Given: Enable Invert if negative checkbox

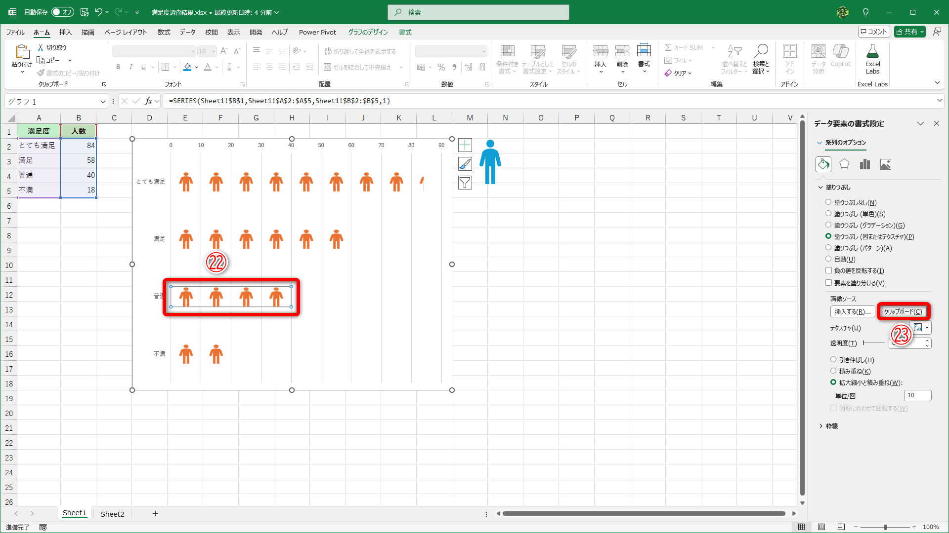Looking at the screenshot, I should 828,270.
